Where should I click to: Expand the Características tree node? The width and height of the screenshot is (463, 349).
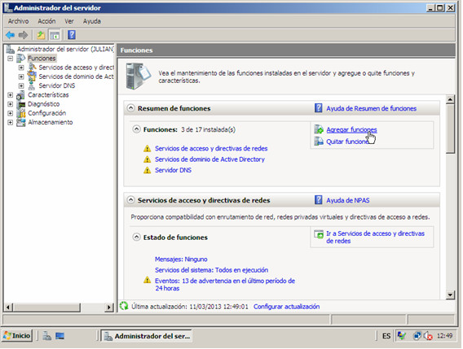(x=11, y=95)
